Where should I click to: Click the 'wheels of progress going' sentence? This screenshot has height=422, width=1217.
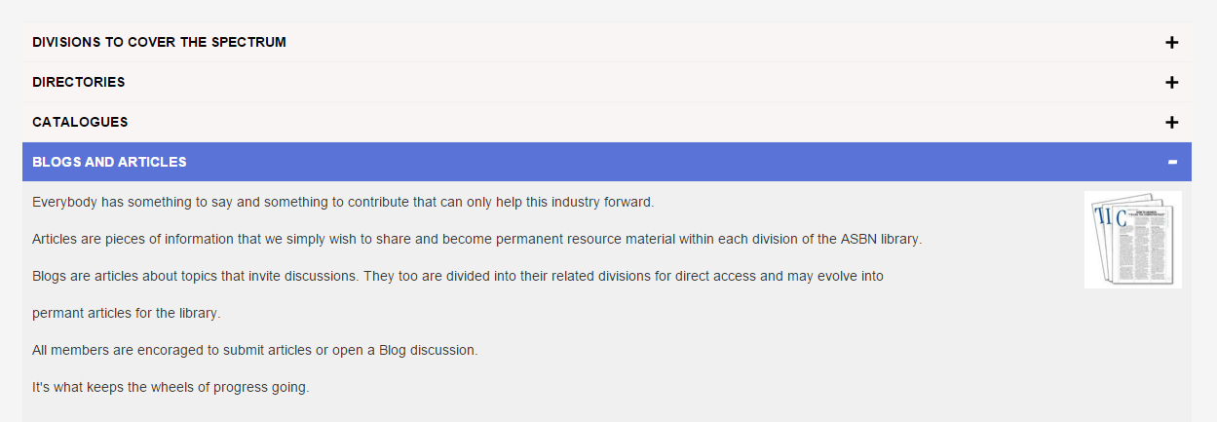pos(171,387)
